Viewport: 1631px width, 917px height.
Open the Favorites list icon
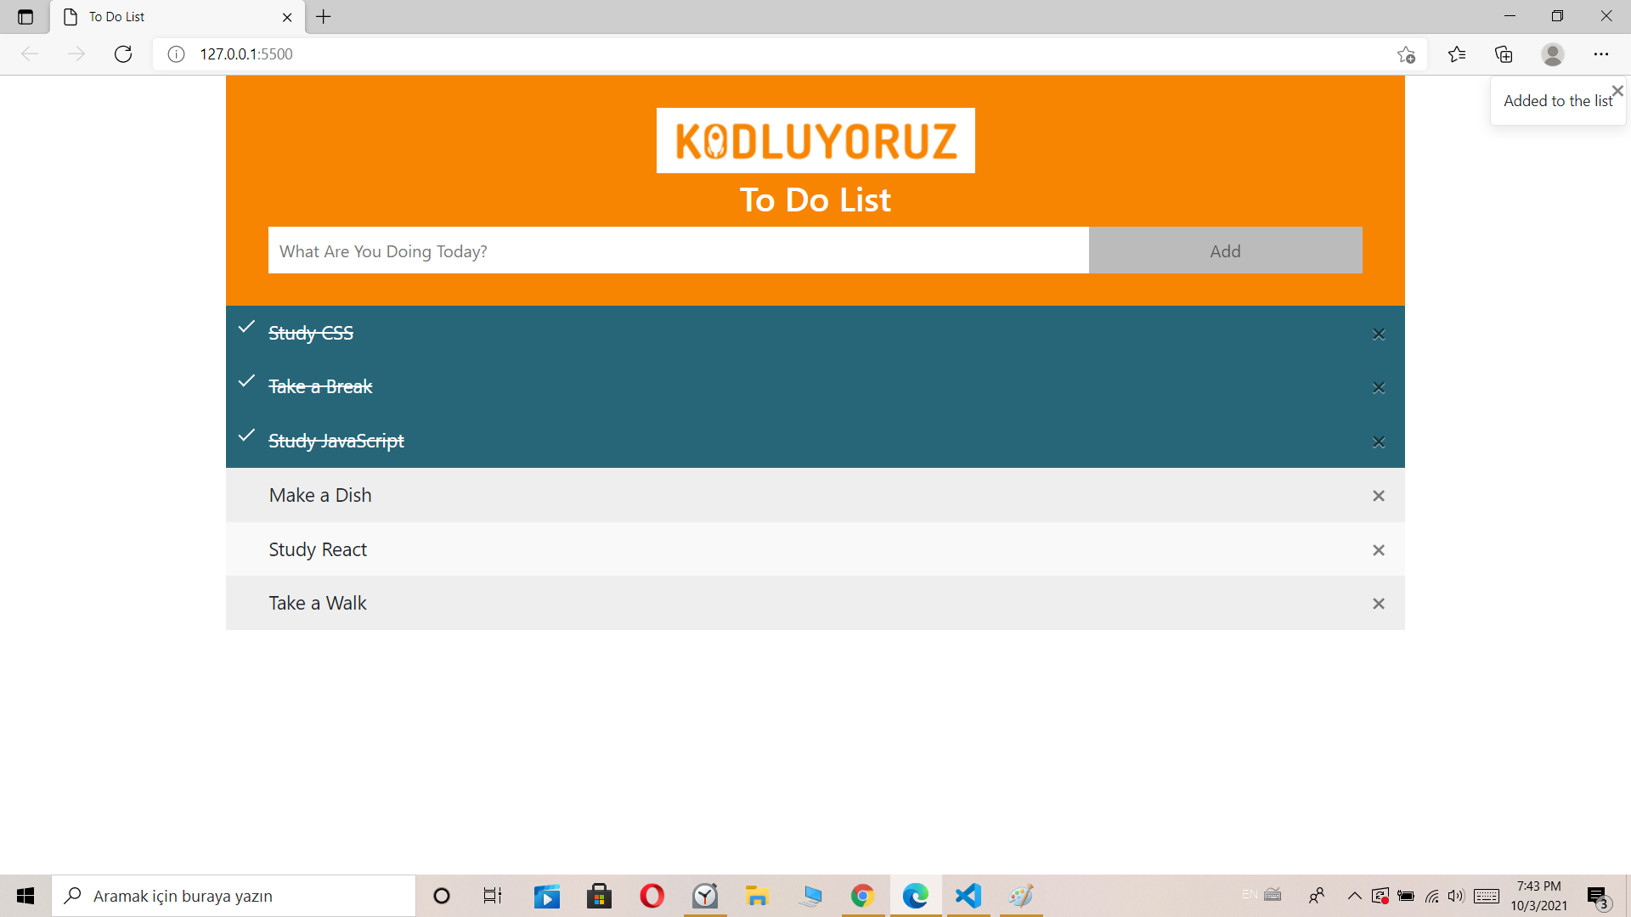point(1457,54)
